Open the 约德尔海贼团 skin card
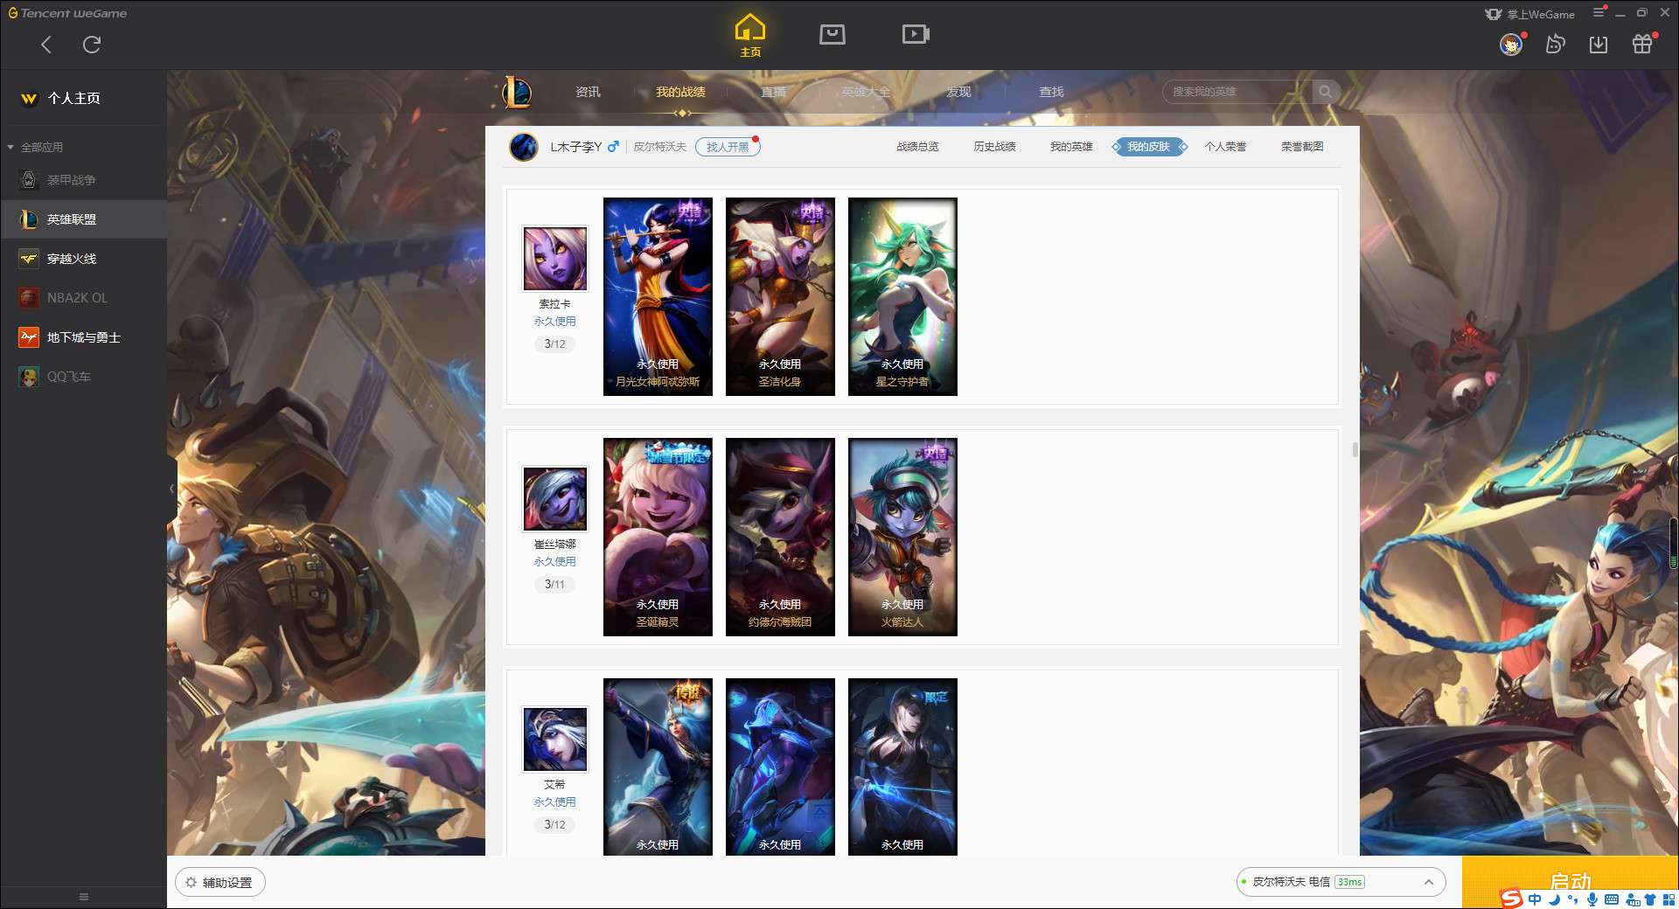Image resolution: width=1679 pixels, height=909 pixels. pos(780,537)
